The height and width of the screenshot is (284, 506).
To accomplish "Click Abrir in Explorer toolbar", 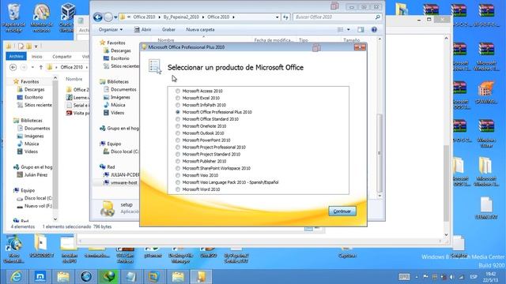I will tap(142, 30).
